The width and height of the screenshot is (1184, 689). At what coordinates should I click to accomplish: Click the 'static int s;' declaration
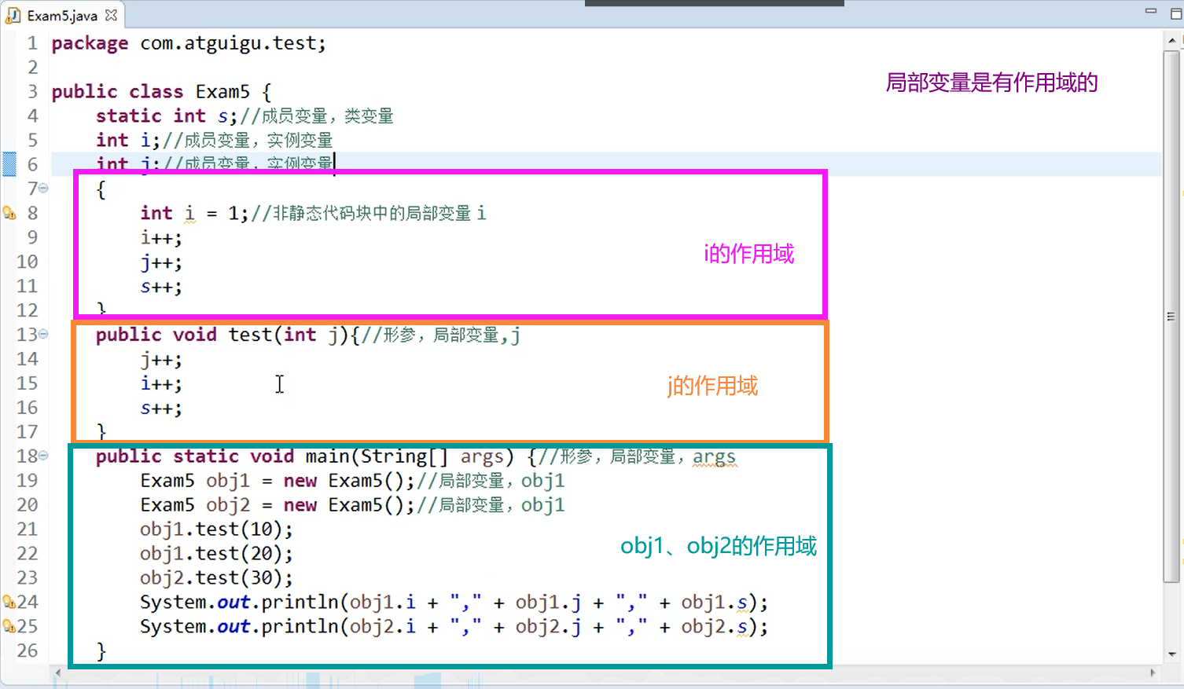click(x=166, y=116)
